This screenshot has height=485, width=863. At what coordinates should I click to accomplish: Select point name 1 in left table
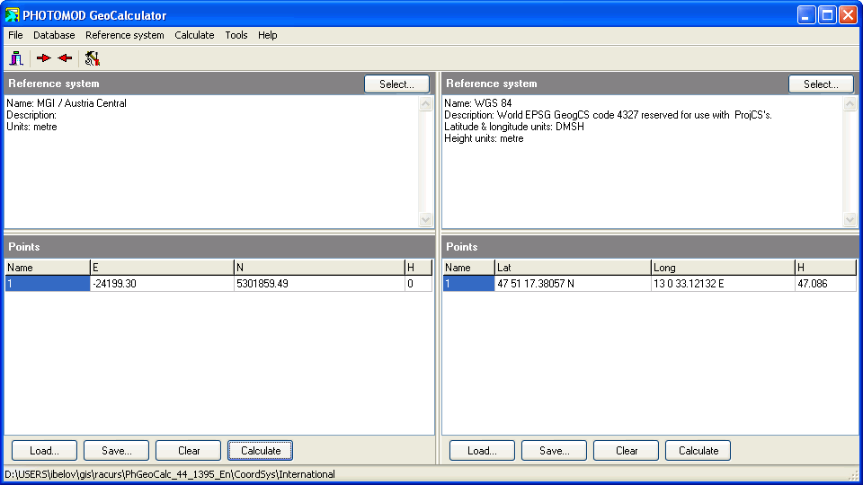click(48, 284)
